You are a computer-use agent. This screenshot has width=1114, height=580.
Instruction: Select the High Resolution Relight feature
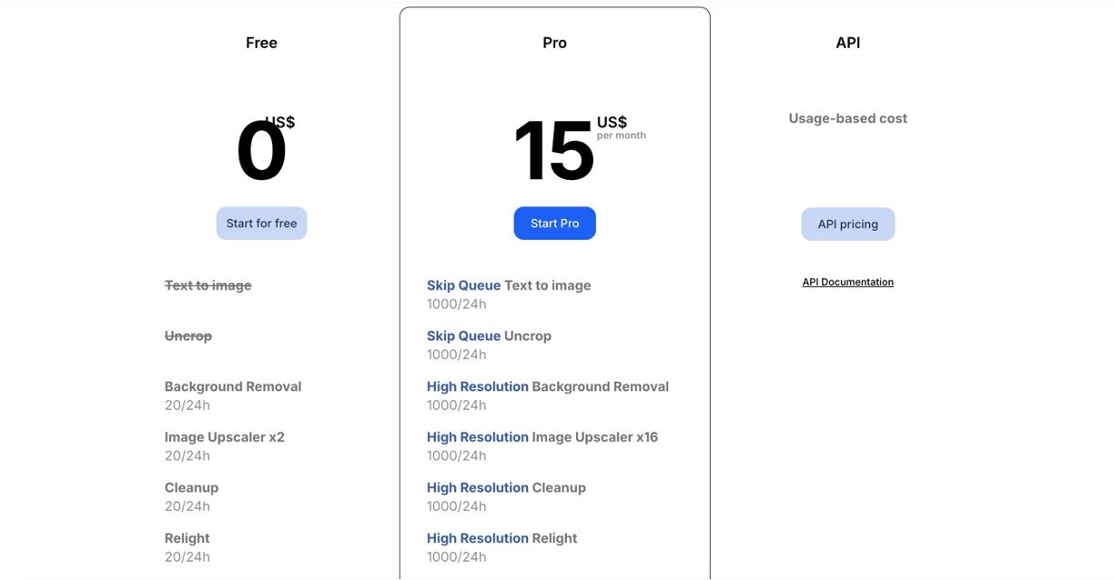point(501,538)
